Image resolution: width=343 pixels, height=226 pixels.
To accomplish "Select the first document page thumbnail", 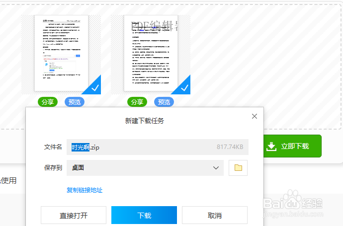I will (x=62, y=53).
